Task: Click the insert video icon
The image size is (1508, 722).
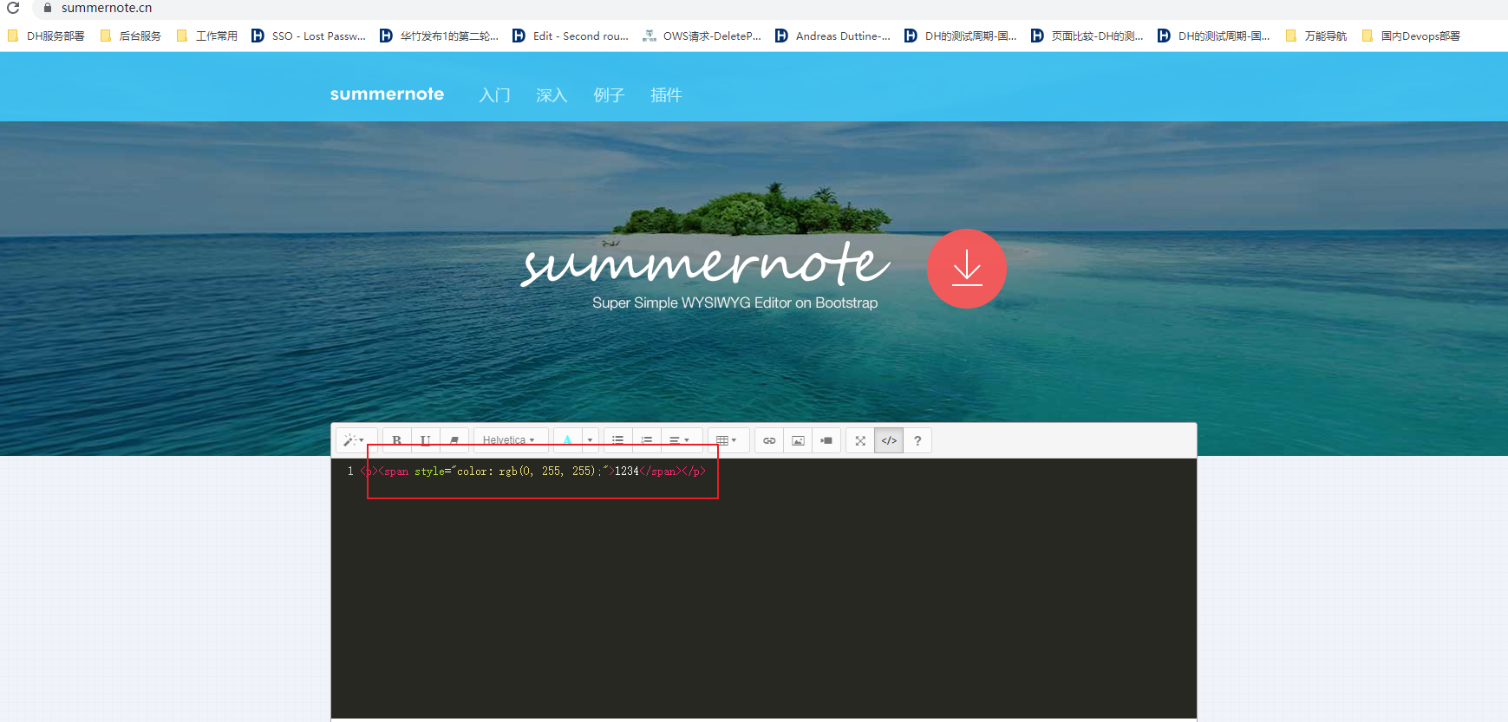Action: pyautogui.click(x=826, y=440)
